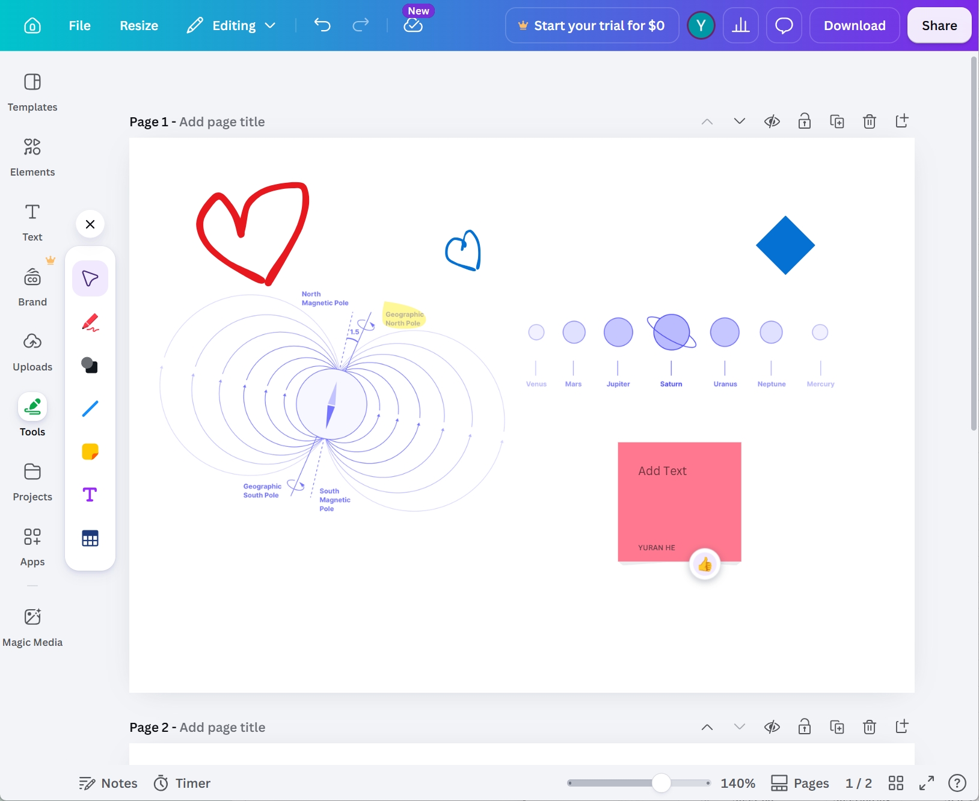
Task: Open the Resize menu
Action: coord(139,25)
